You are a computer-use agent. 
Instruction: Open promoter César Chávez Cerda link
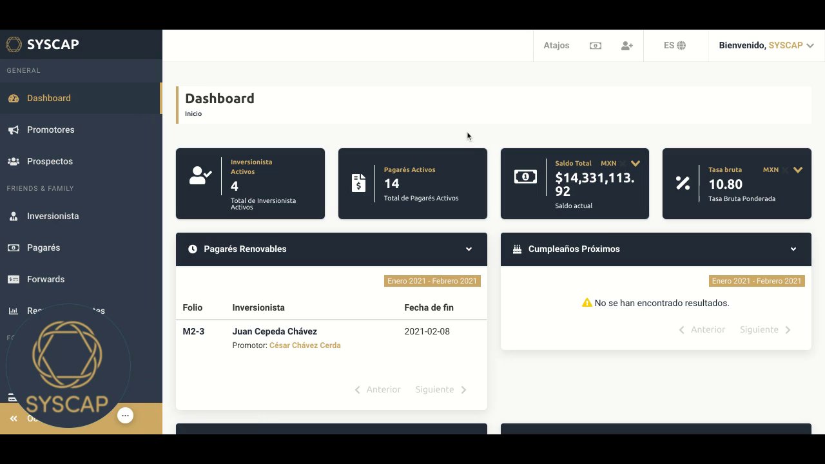coord(305,345)
